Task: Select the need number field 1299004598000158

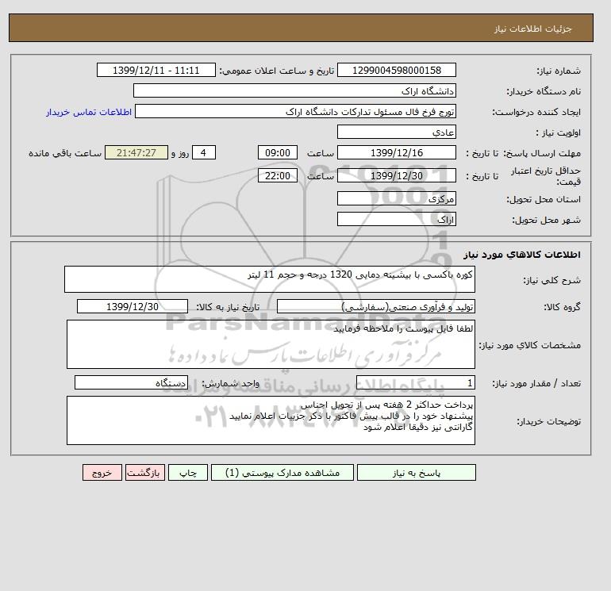Action: tap(396, 70)
